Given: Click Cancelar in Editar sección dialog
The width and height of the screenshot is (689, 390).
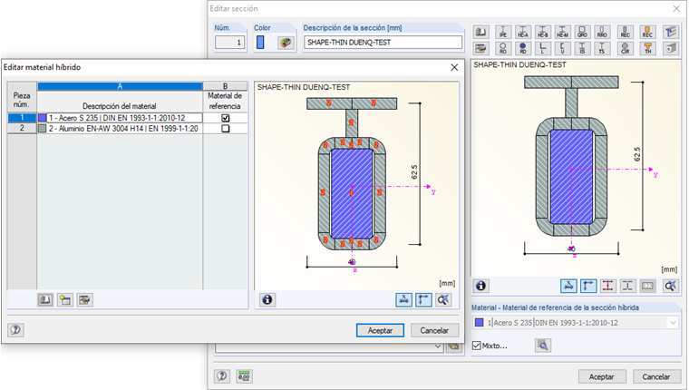Looking at the screenshot, I should click(x=656, y=376).
